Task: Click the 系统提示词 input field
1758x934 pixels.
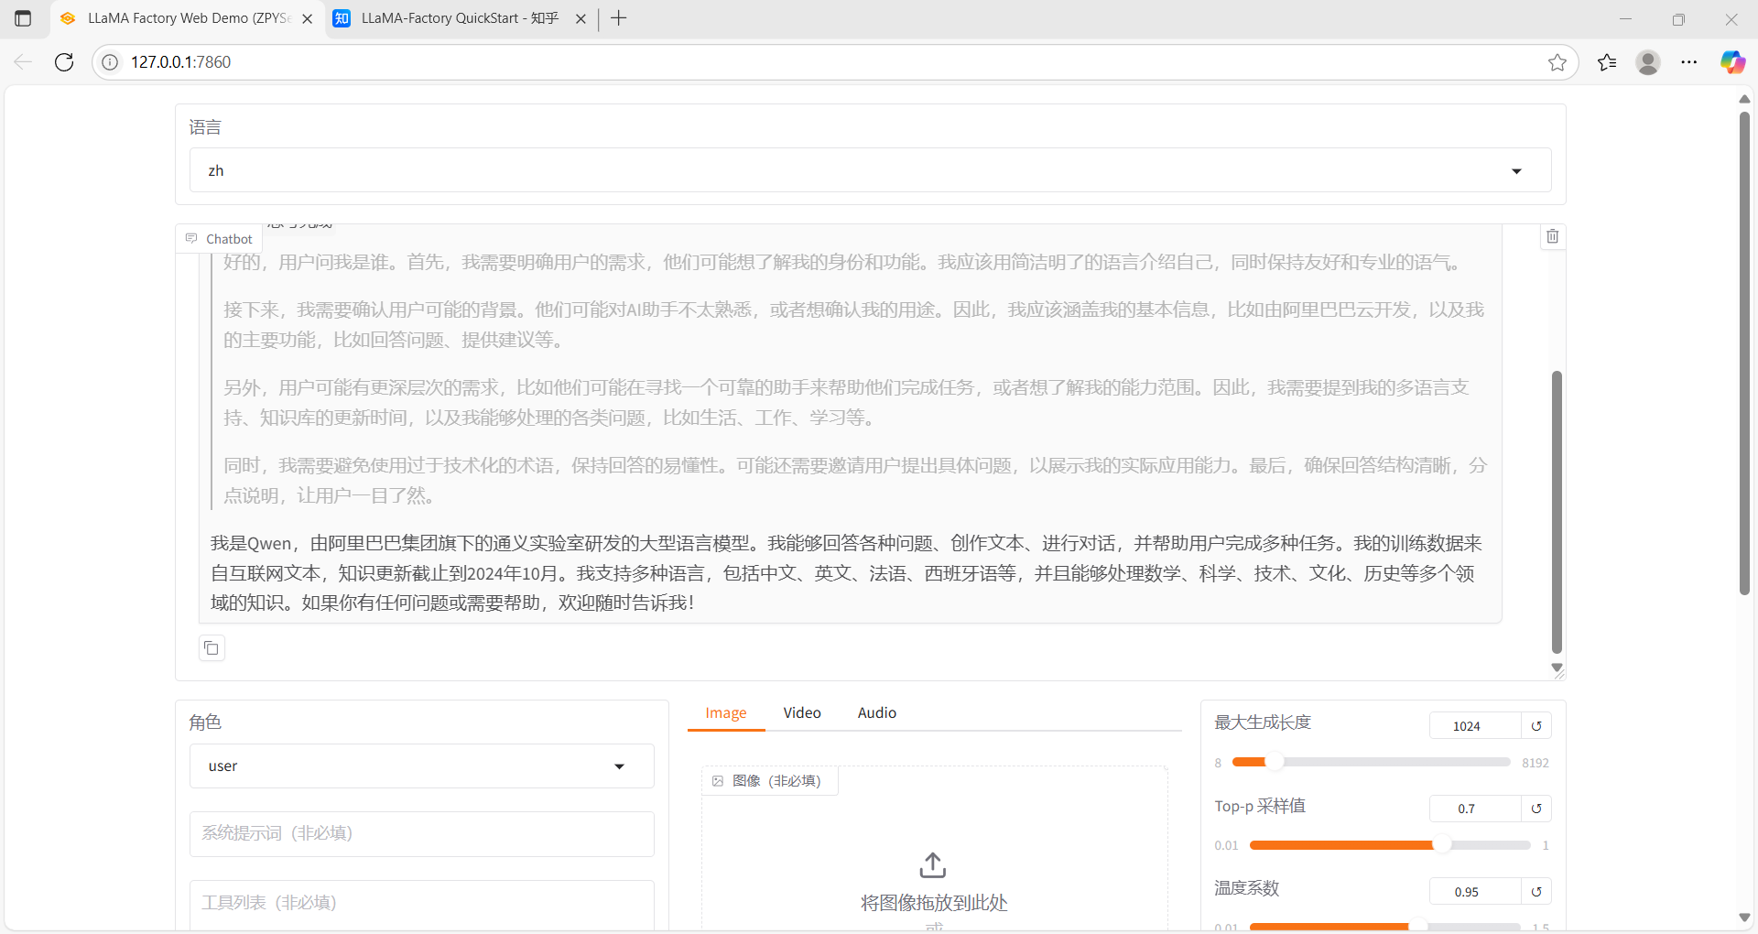Action: point(421,833)
